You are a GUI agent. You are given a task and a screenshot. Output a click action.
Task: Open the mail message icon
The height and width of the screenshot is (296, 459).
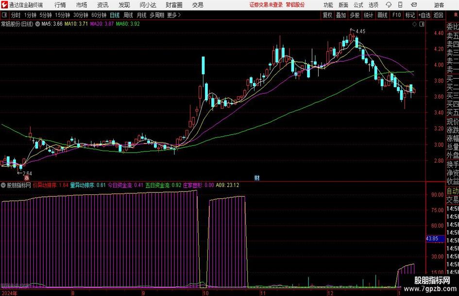click(x=414, y=5)
